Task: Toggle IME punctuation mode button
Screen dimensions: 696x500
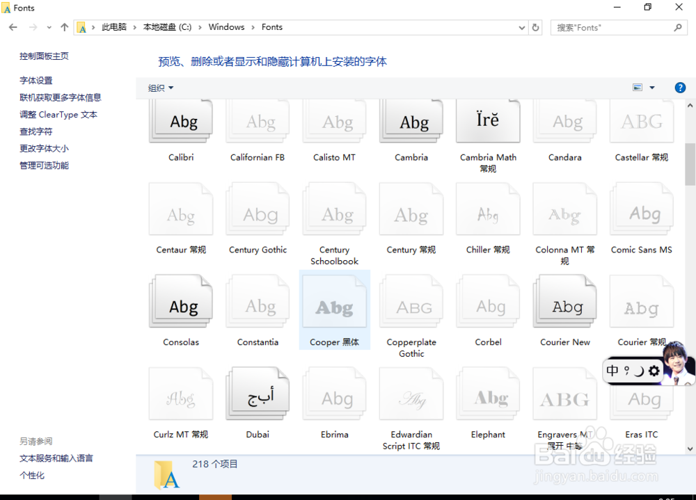Action: (626, 371)
